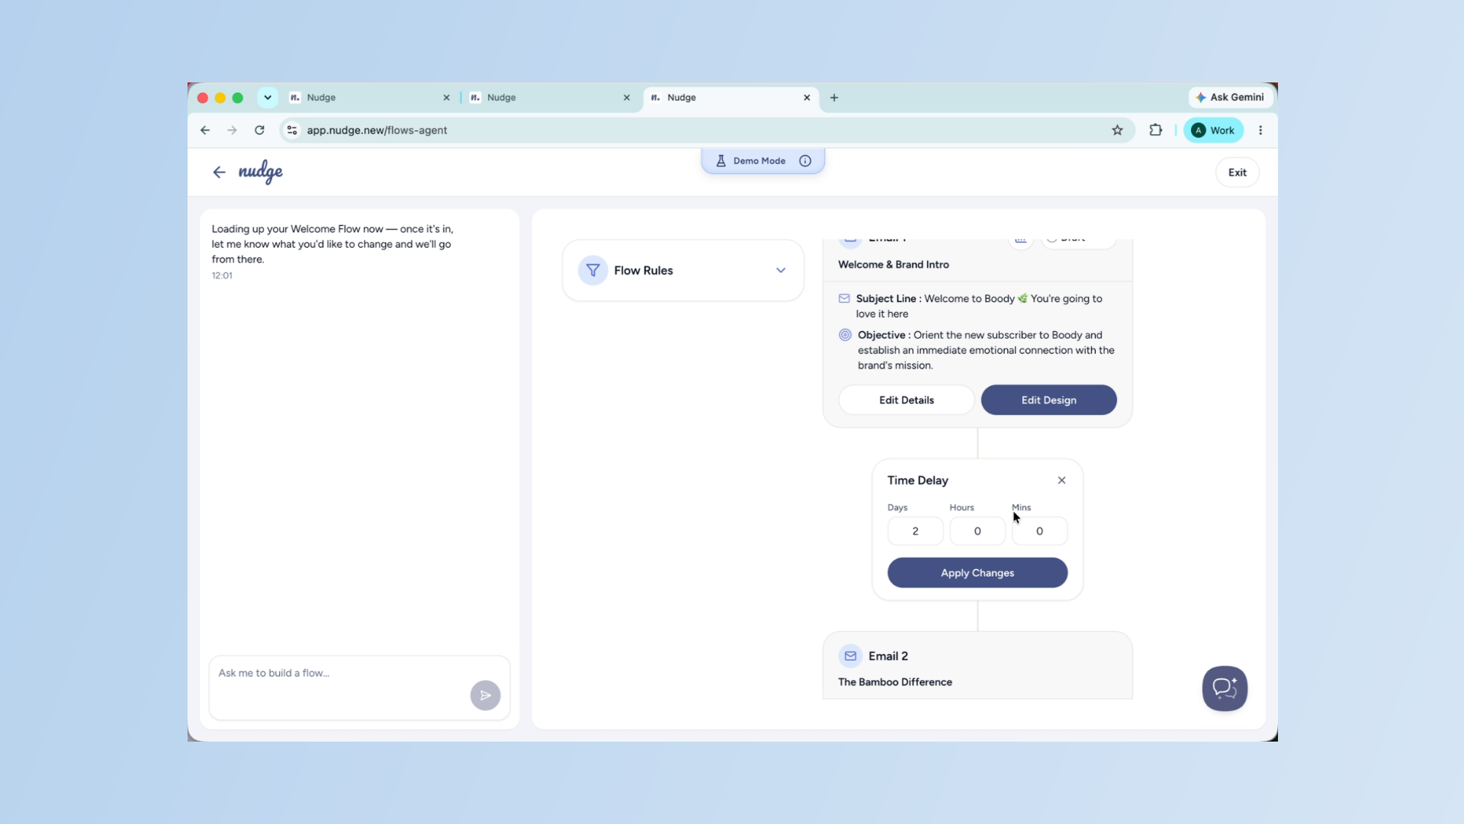1464x824 pixels.
Task: Close the second Nudge tab
Action: [627, 98]
